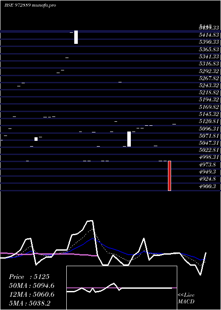Select the 12MA : 5060.6 readout
This screenshot has width=221, height=310.
pos(32,294)
